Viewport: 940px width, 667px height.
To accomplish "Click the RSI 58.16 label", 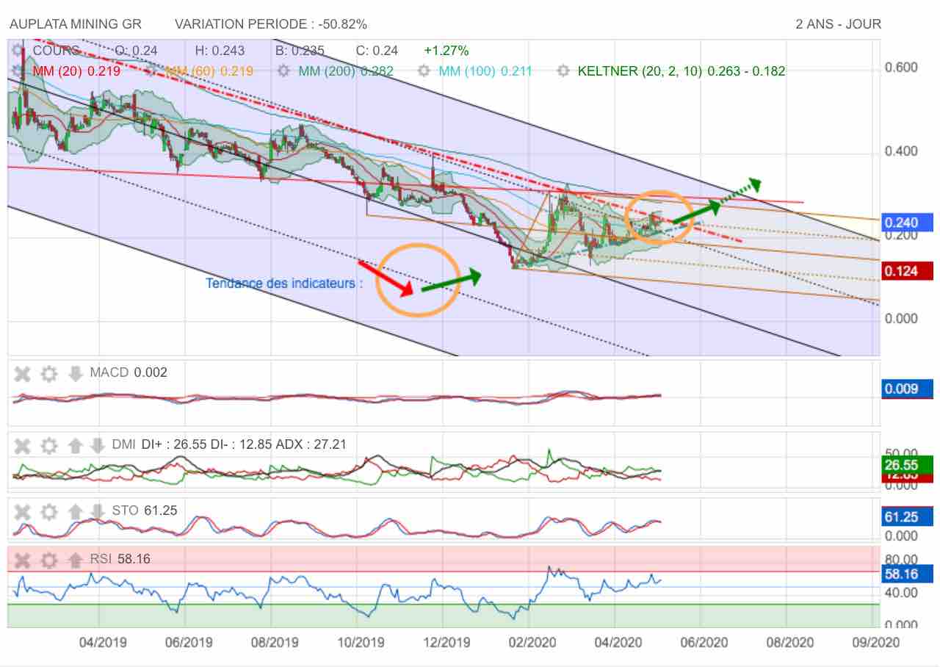I will [x=120, y=559].
